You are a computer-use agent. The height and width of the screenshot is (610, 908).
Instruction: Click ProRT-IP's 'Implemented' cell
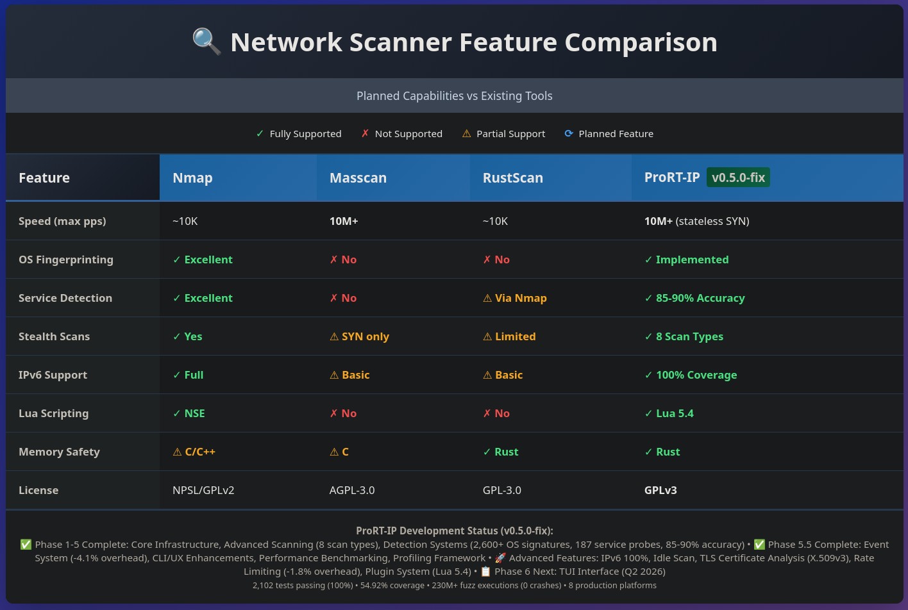pos(686,260)
